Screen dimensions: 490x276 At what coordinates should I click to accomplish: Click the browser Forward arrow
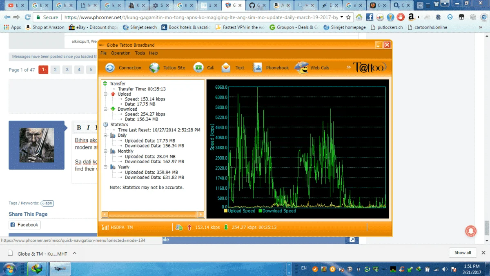17,18
